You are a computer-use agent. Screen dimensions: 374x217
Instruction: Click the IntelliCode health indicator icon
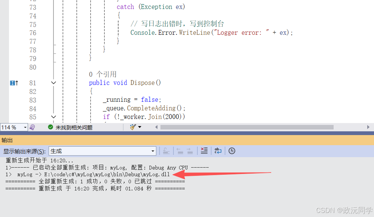click(x=33, y=128)
